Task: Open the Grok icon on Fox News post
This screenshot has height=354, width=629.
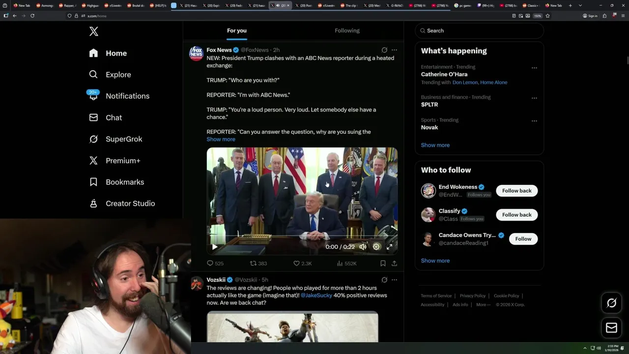Action: tap(384, 50)
